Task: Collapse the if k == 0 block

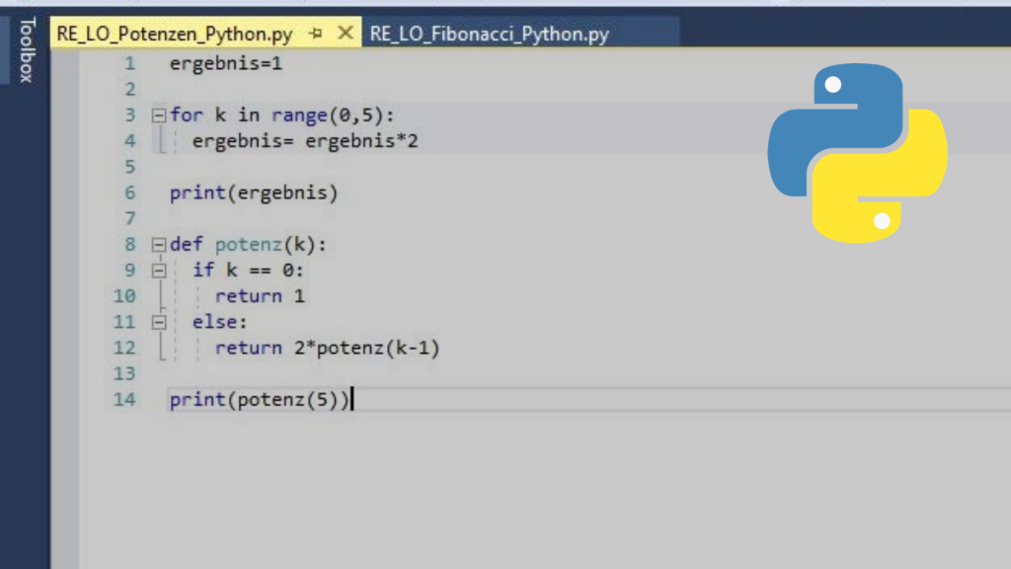Action: [158, 270]
